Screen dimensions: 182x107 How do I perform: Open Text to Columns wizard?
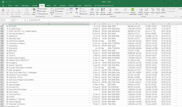click(92, 12)
